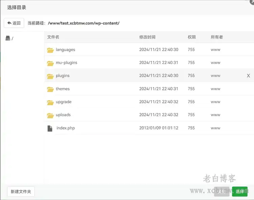The width and height of the screenshot is (254, 200).
Task: Select the languages folder name
Action: point(65,50)
